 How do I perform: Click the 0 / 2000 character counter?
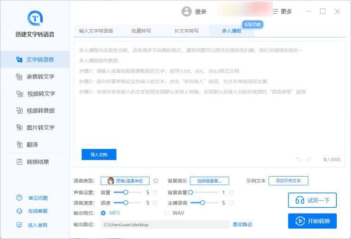click(x=332, y=160)
